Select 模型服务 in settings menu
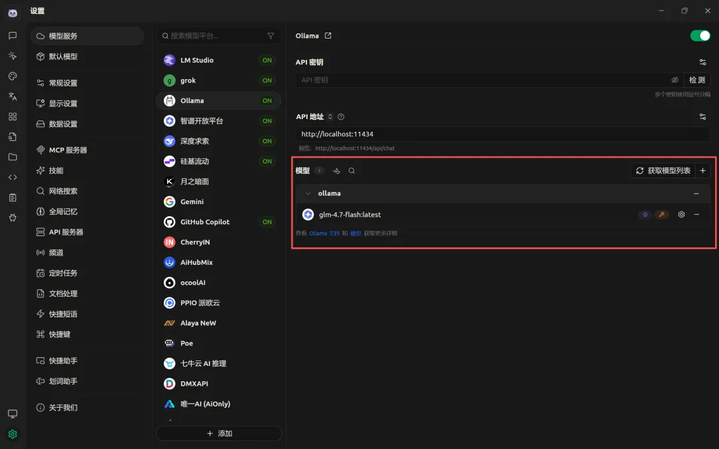This screenshot has width=719, height=449. coord(87,36)
